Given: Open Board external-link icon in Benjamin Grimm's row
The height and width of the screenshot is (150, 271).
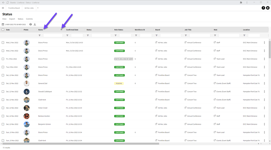Looking at the screenshot, I should pyautogui.click(x=156, y=124).
